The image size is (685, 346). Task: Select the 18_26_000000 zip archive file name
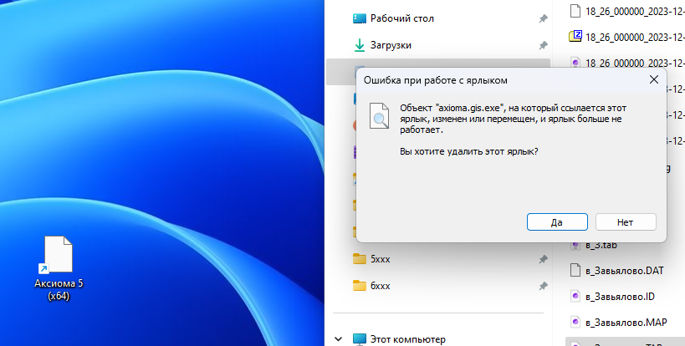[x=635, y=37]
